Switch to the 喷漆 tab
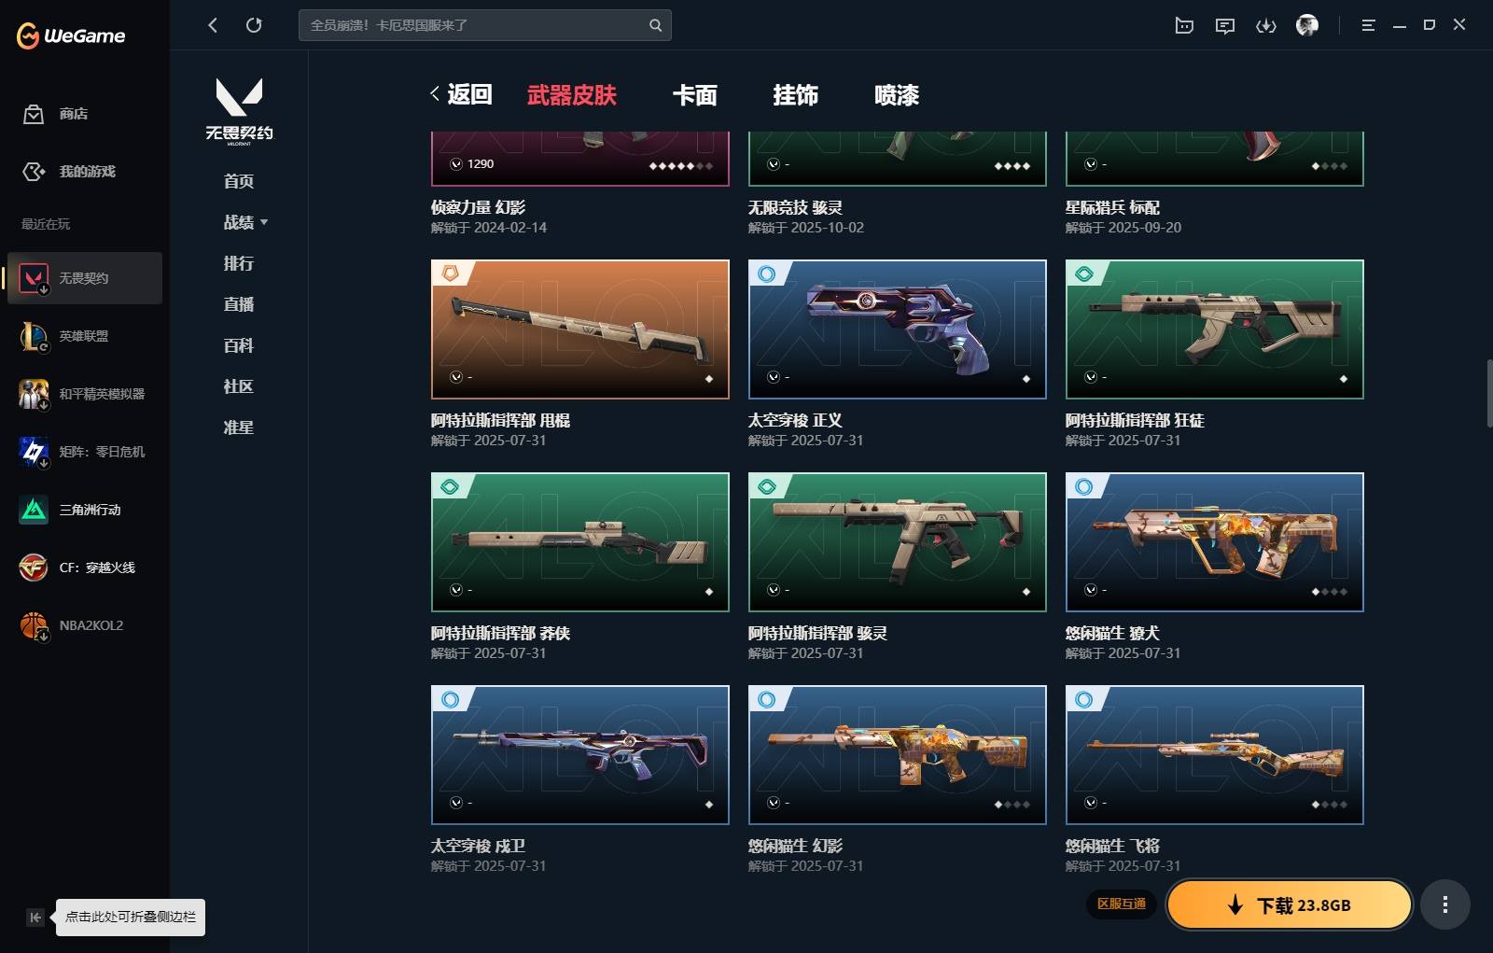This screenshot has height=953, width=1493. (x=897, y=95)
